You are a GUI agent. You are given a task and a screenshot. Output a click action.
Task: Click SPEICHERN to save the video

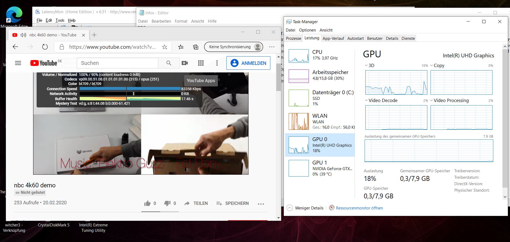[x=232, y=204]
